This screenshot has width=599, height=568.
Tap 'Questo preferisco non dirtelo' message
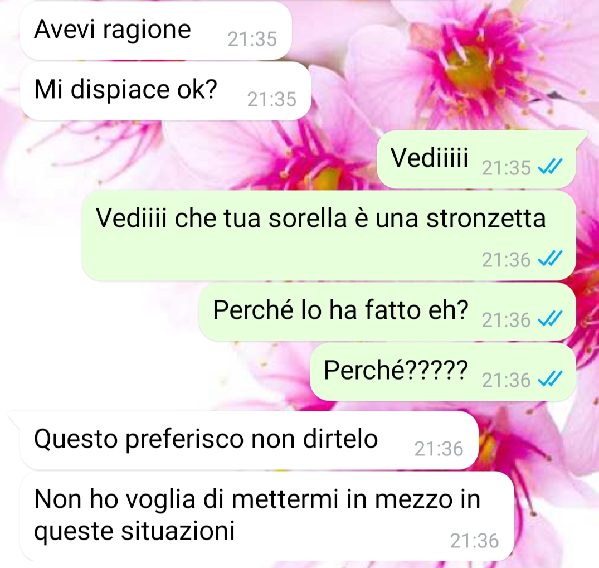click(x=249, y=440)
